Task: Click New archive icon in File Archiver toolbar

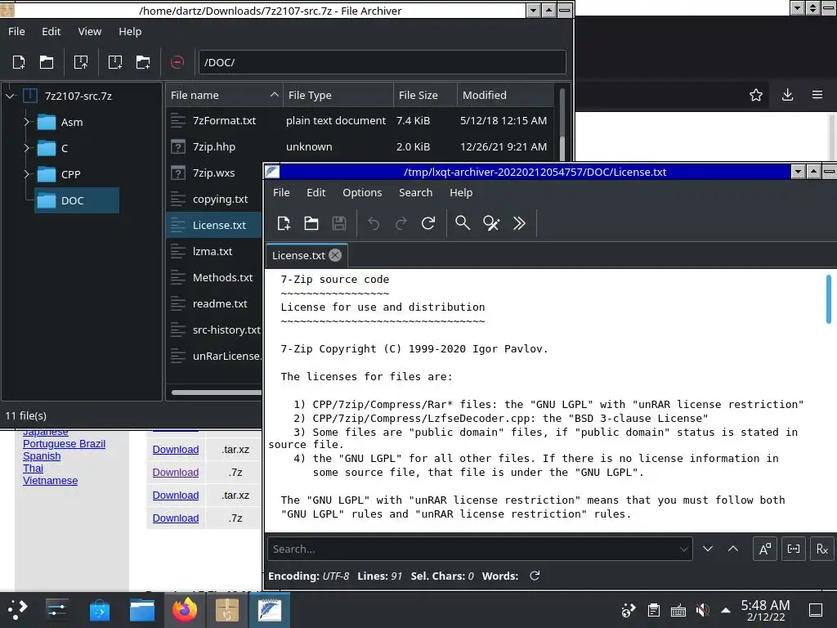Action: pyautogui.click(x=19, y=62)
